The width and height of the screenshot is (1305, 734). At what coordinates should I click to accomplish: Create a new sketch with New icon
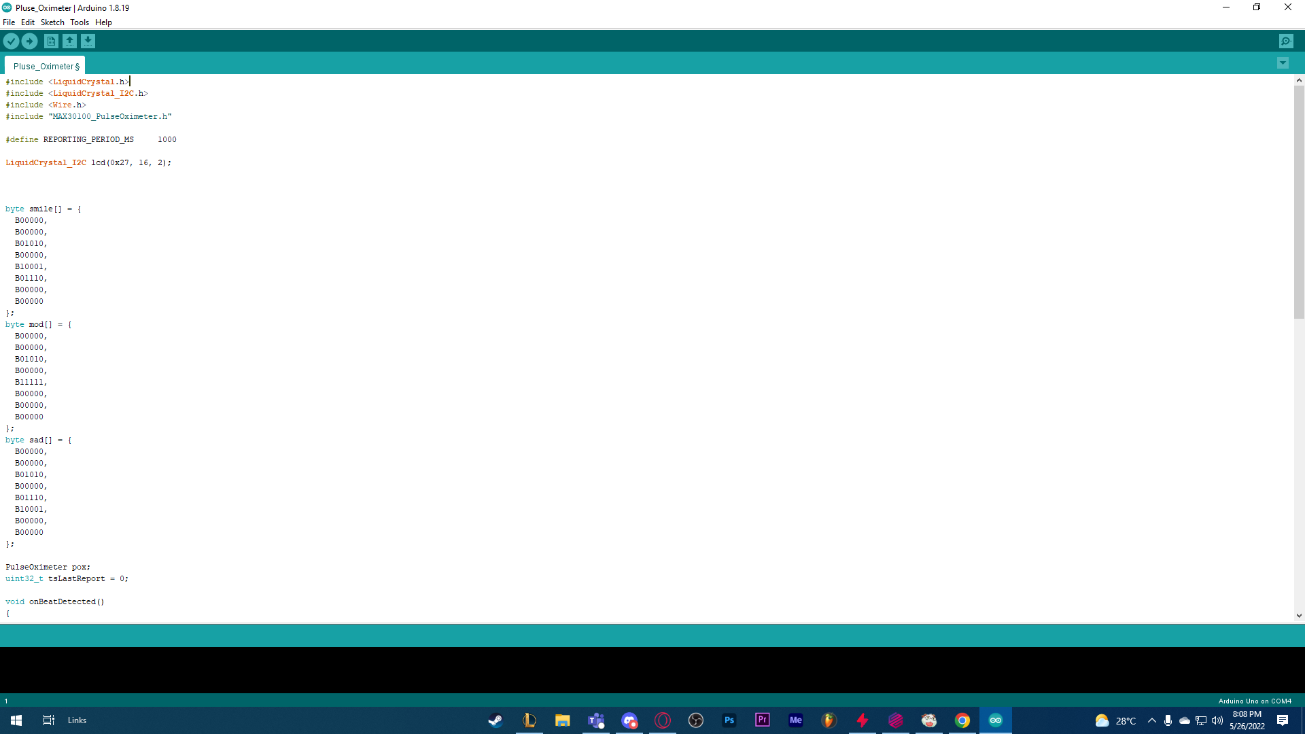coord(51,41)
